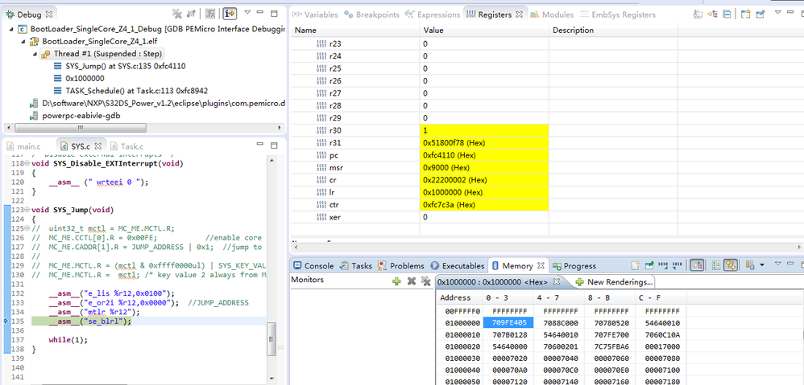Click the Connect to Process icon in Debug view
804x385 pixels.
pyautogui.click(x=191, y=14)
